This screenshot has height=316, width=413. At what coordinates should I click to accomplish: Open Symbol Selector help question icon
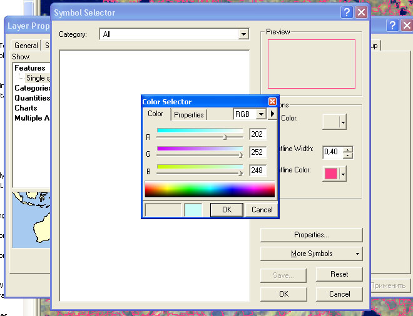(x=347, y=12)
